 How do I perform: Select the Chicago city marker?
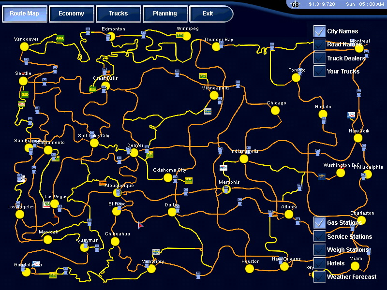(x=275, y=111)
